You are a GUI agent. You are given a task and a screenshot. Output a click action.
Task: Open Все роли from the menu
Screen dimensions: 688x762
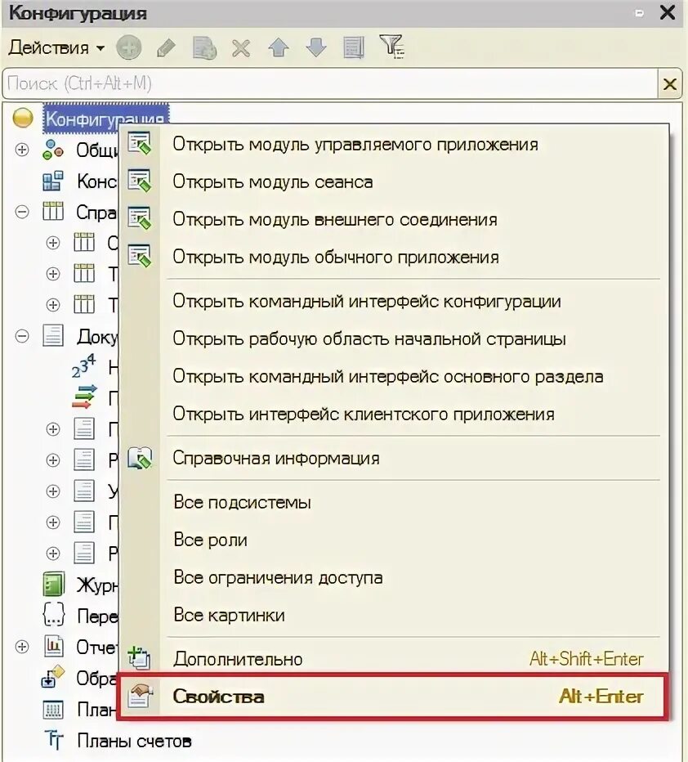(209, 540)
